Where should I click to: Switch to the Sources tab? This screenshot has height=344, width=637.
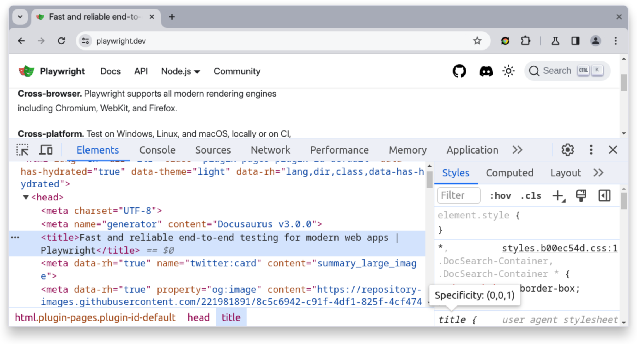[213, 150]
